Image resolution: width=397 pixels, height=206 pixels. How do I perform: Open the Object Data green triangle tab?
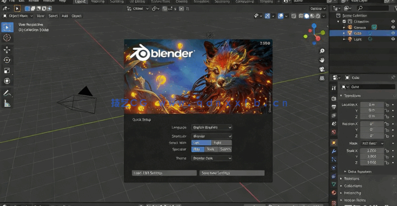(x=334, y=184)
